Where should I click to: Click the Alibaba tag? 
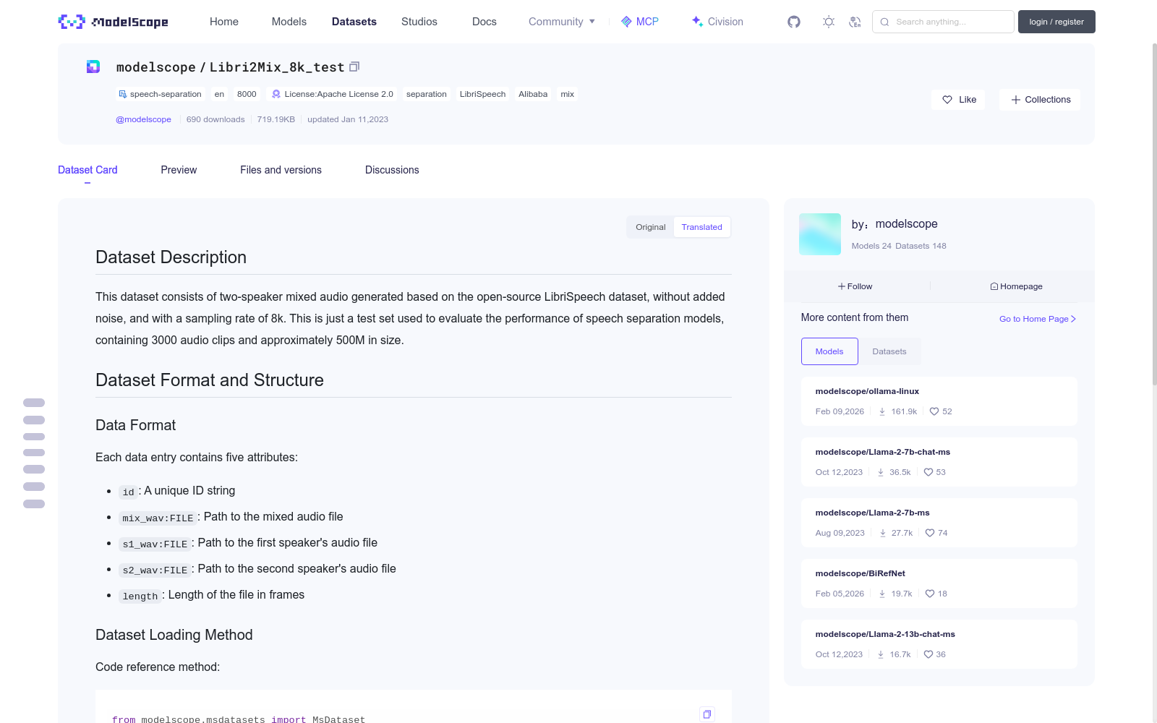tap(533, 94)
